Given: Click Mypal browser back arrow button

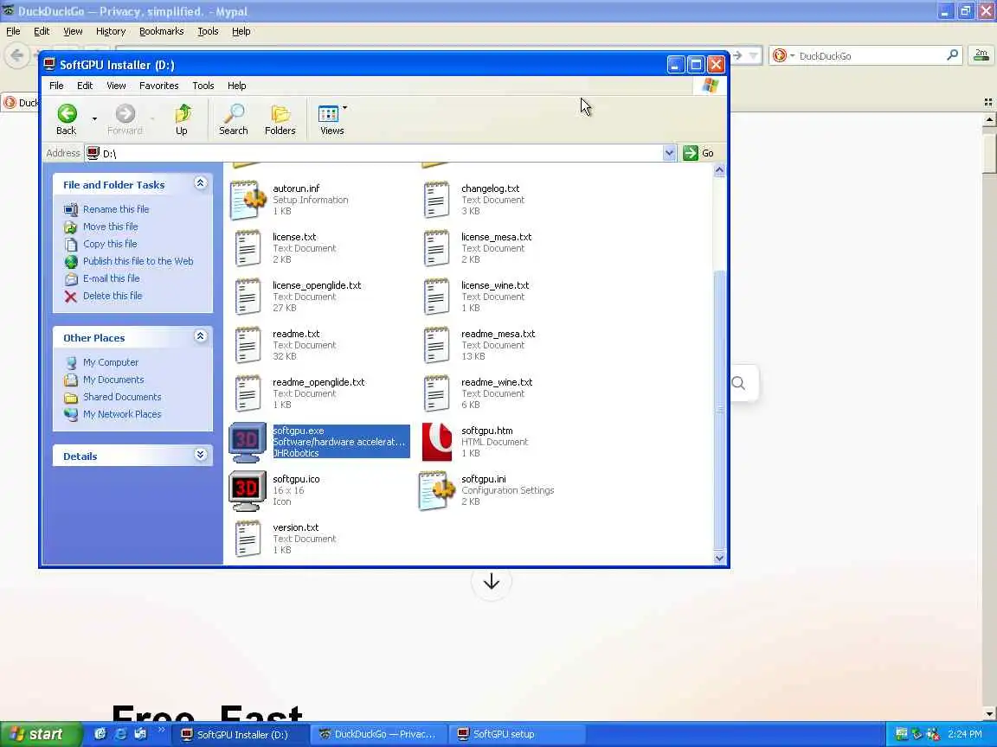Looking at the screenshot, I should click(17, 55).
